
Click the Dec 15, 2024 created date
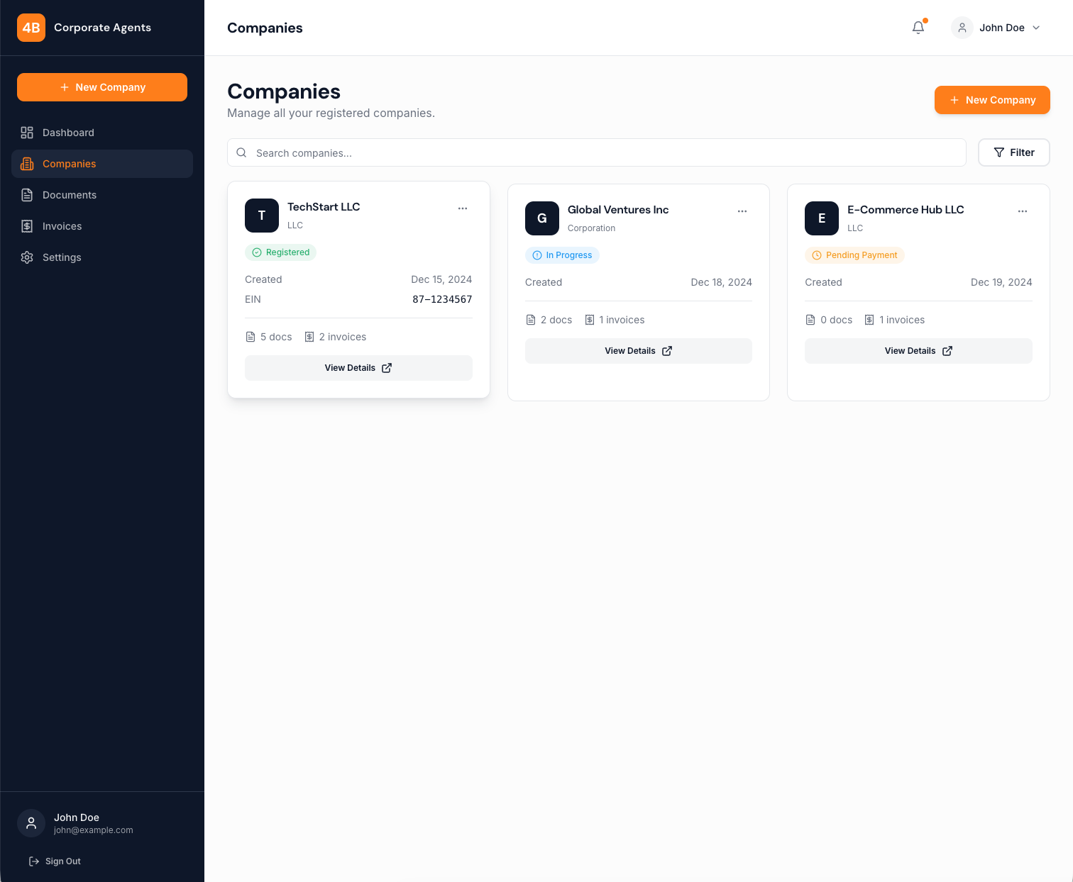pyautogui.click(x=441, y=279)
